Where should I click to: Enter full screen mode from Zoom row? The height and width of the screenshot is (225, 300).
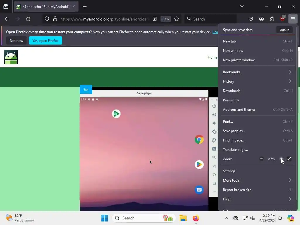(289, 159)
